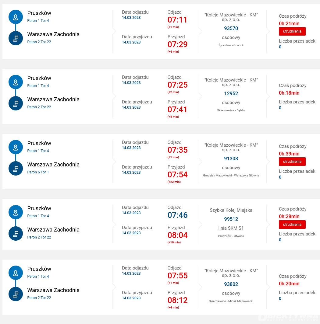The height and width of the screenshot is (324, 320).
Task: Click the Pruszków origin pin icon, 07:46 train
Action: click(x=16, y=212)
